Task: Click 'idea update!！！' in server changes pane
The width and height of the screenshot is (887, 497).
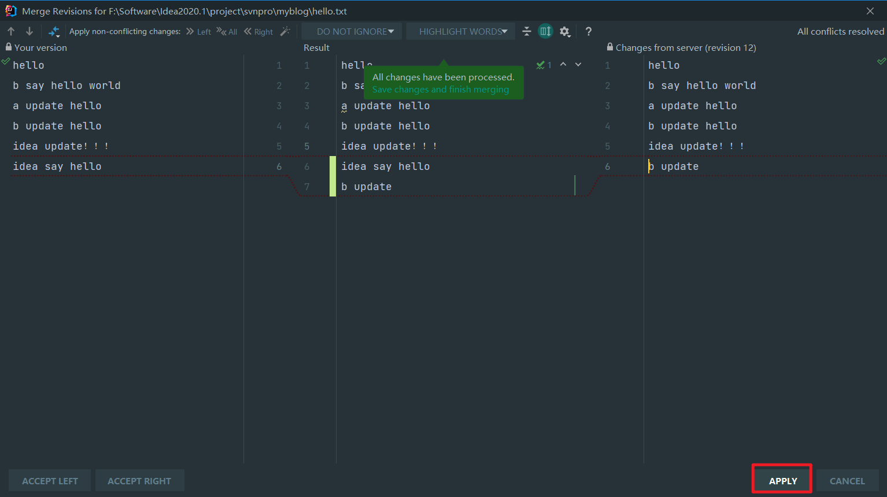Action: (696, 146)
